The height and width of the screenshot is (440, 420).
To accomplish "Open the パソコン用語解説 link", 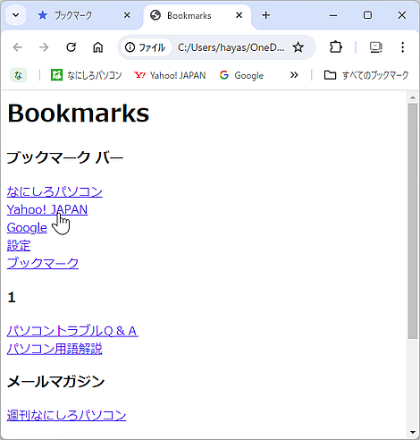I will coord(55,349).
